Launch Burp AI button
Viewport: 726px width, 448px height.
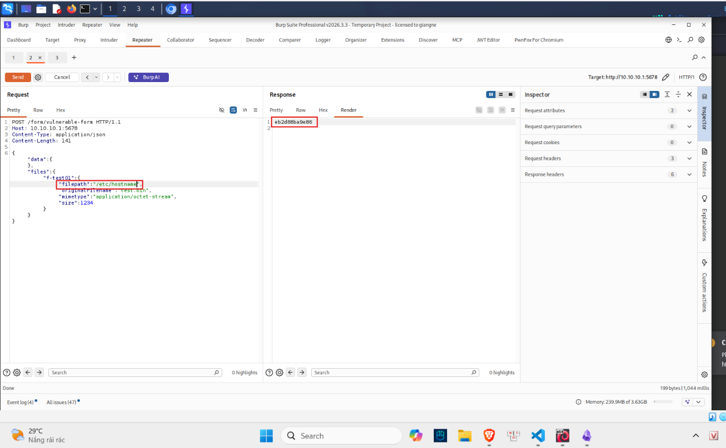(x=148, y=77)
